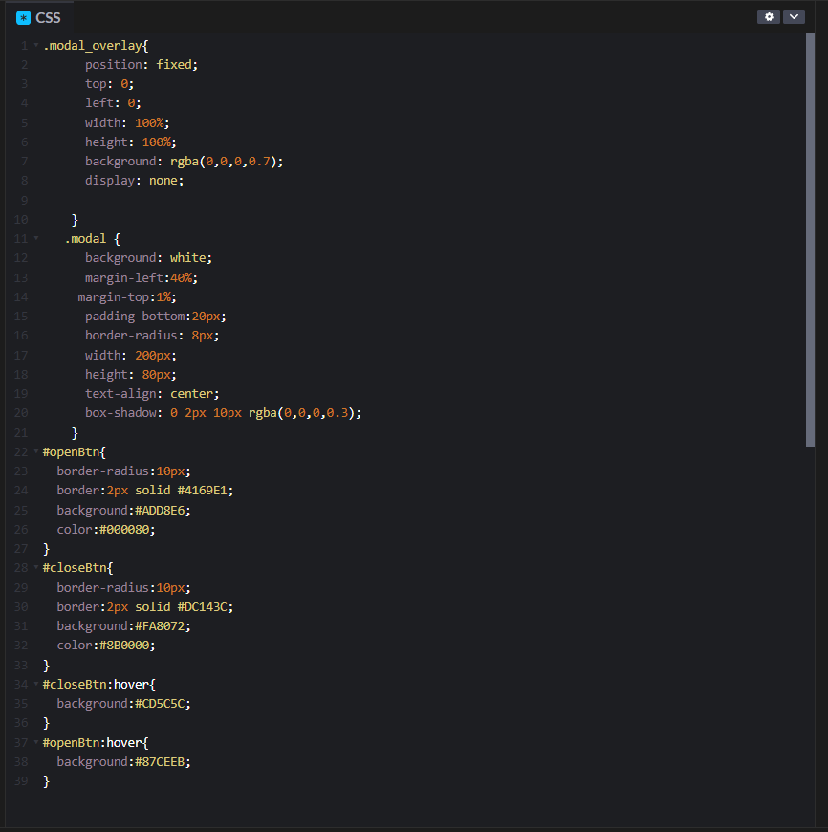Click 'height: 100%;' on line 6
Viewport: 828px width, 832px height.
[x=131, y=142]
